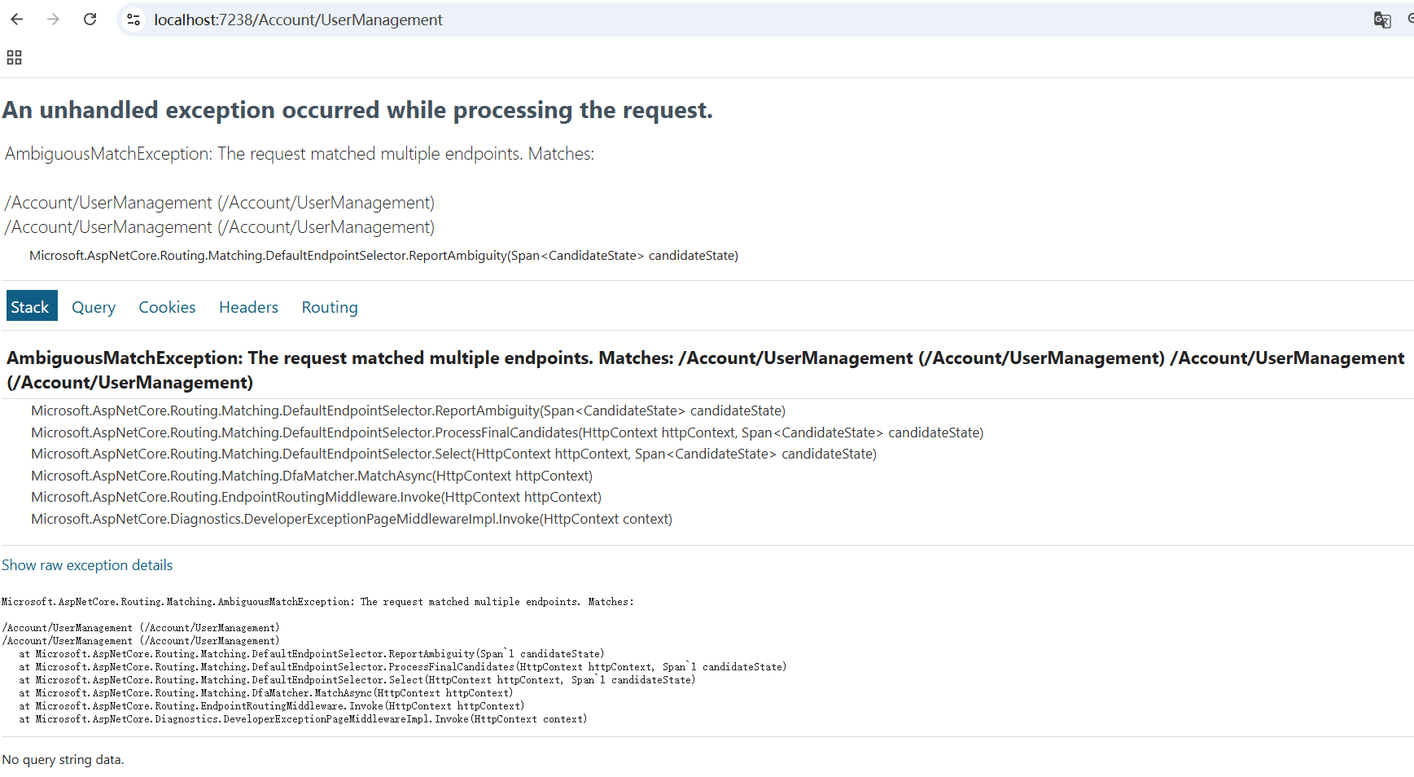Open the Cookies tab

click(167, 307)
